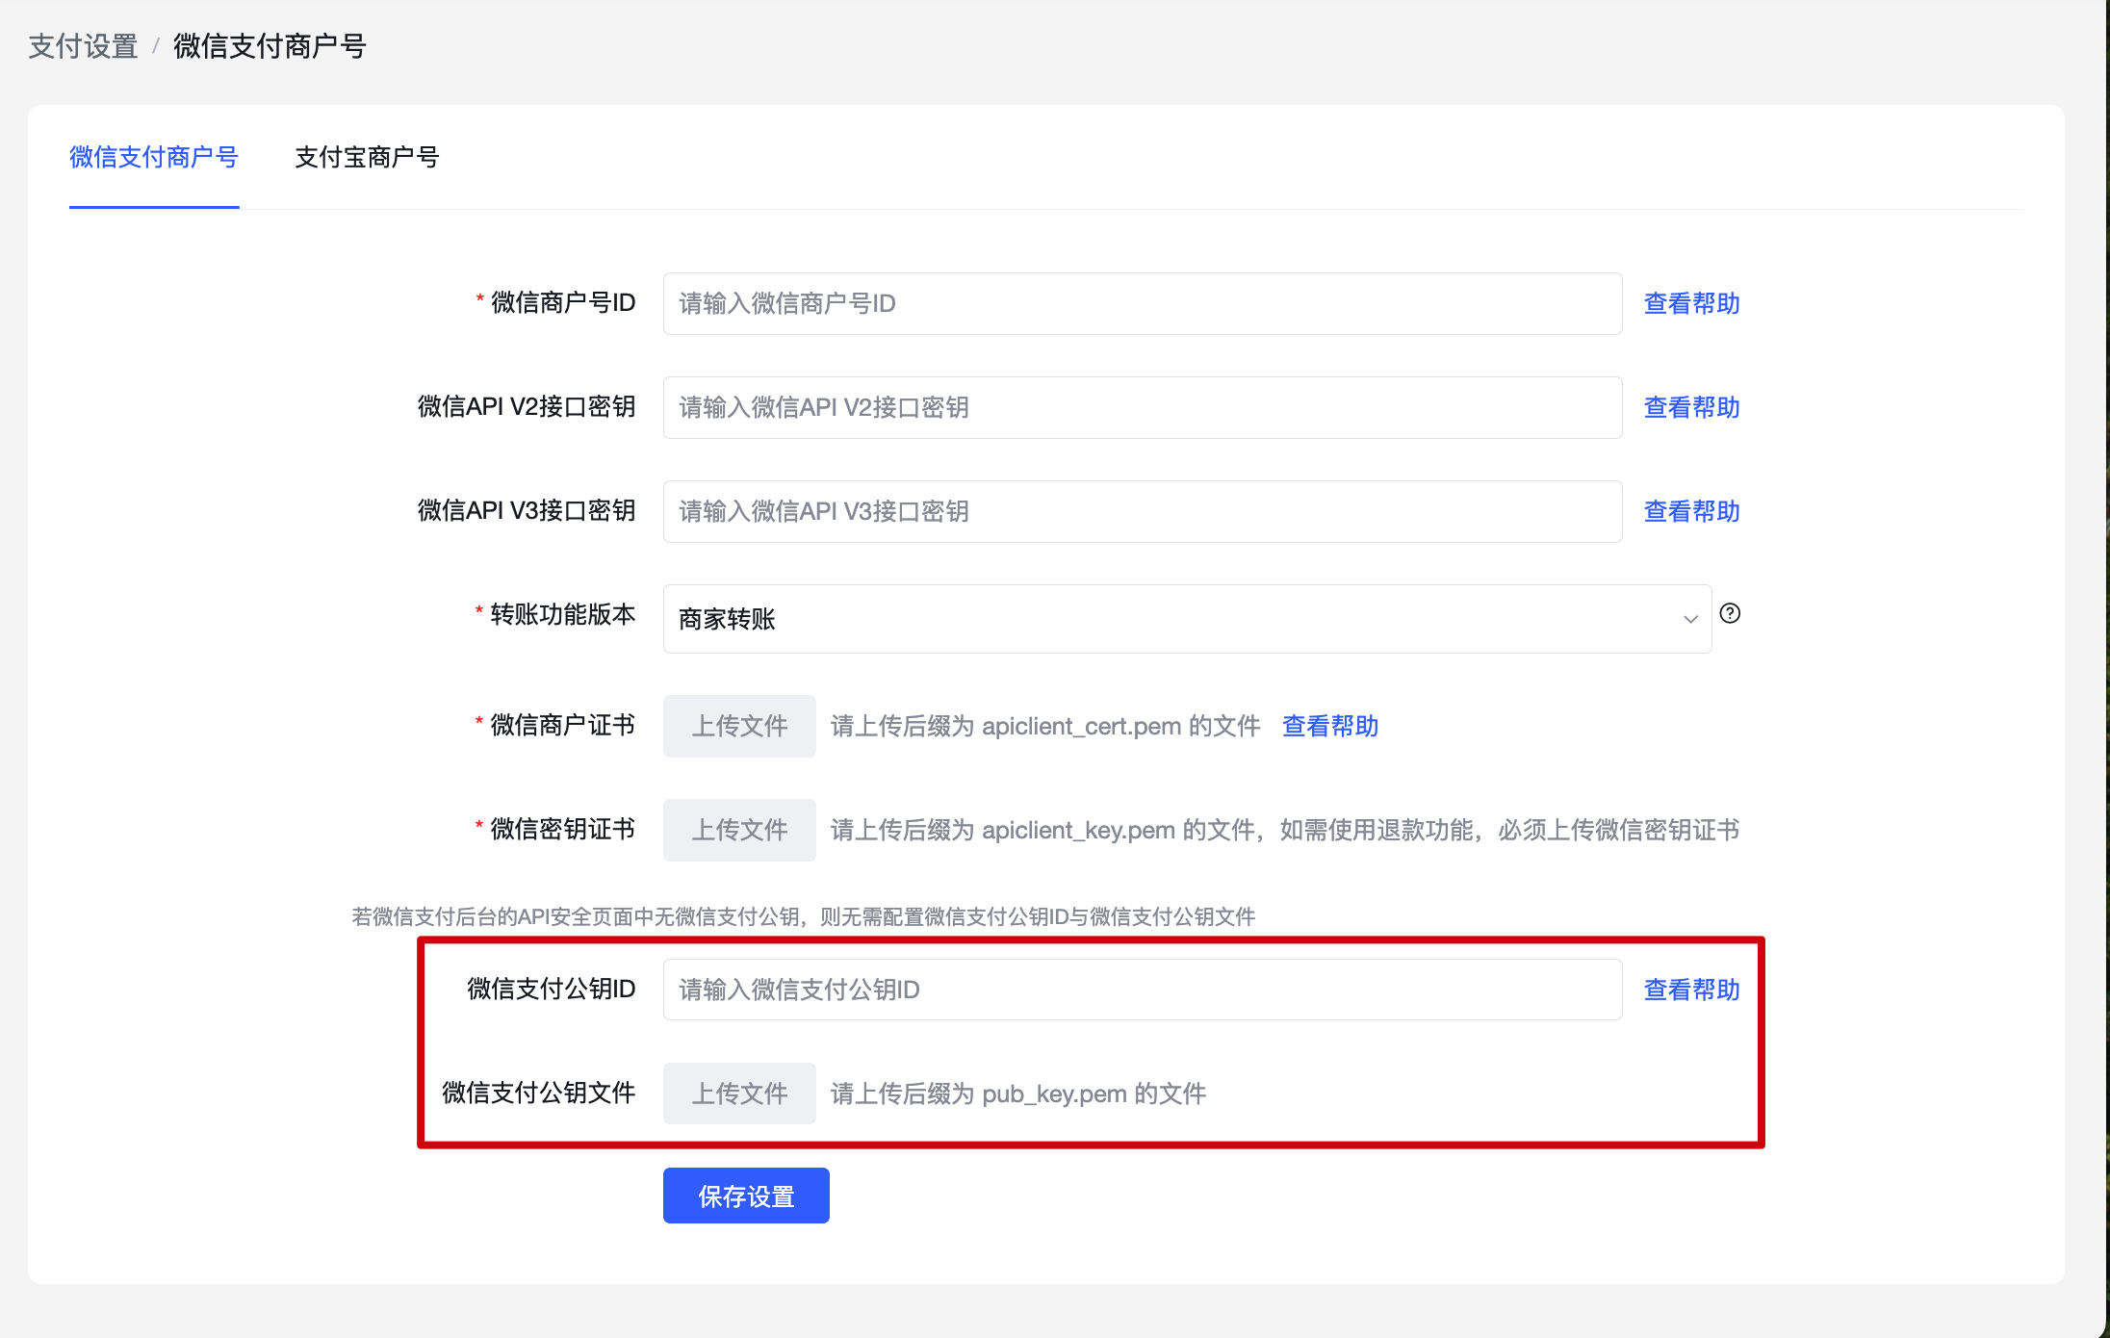This screenshot has height=1338, width=2110.
Task: Open the 商家转账 select box
Action: (x=1187, y=619)
